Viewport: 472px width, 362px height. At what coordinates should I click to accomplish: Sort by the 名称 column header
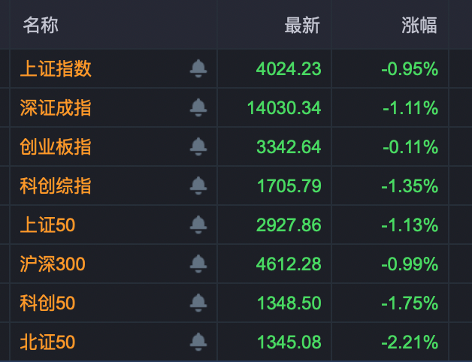pyautogui.click(x=41, y=25)
